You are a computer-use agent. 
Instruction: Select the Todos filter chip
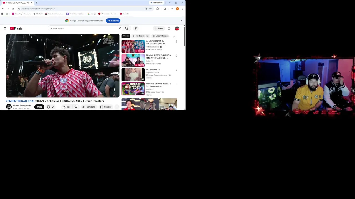pos(126,36)
